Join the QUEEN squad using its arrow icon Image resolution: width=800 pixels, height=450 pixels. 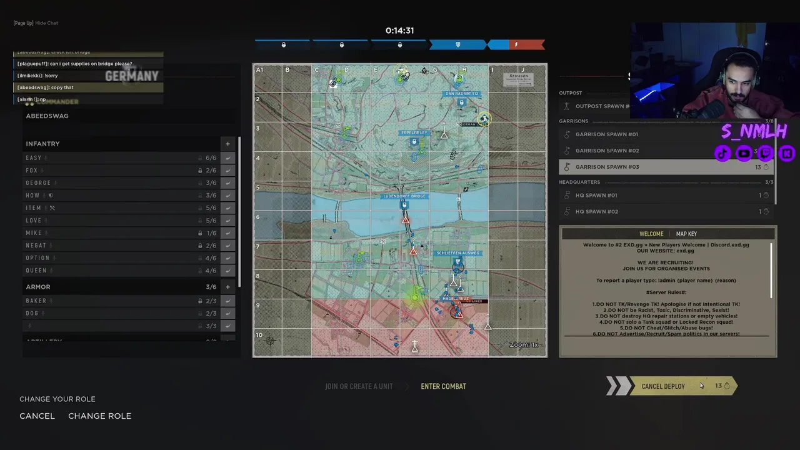pos(227,271)
